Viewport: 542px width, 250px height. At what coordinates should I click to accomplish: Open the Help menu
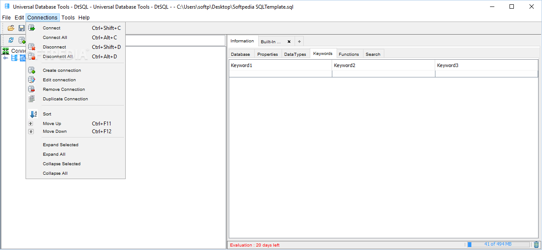(x=84, y=18)
